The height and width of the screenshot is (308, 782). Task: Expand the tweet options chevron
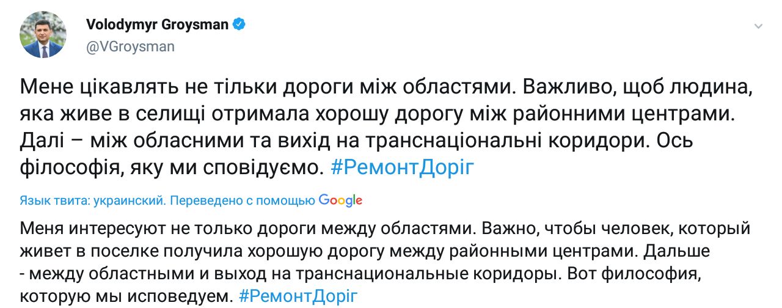758,27
